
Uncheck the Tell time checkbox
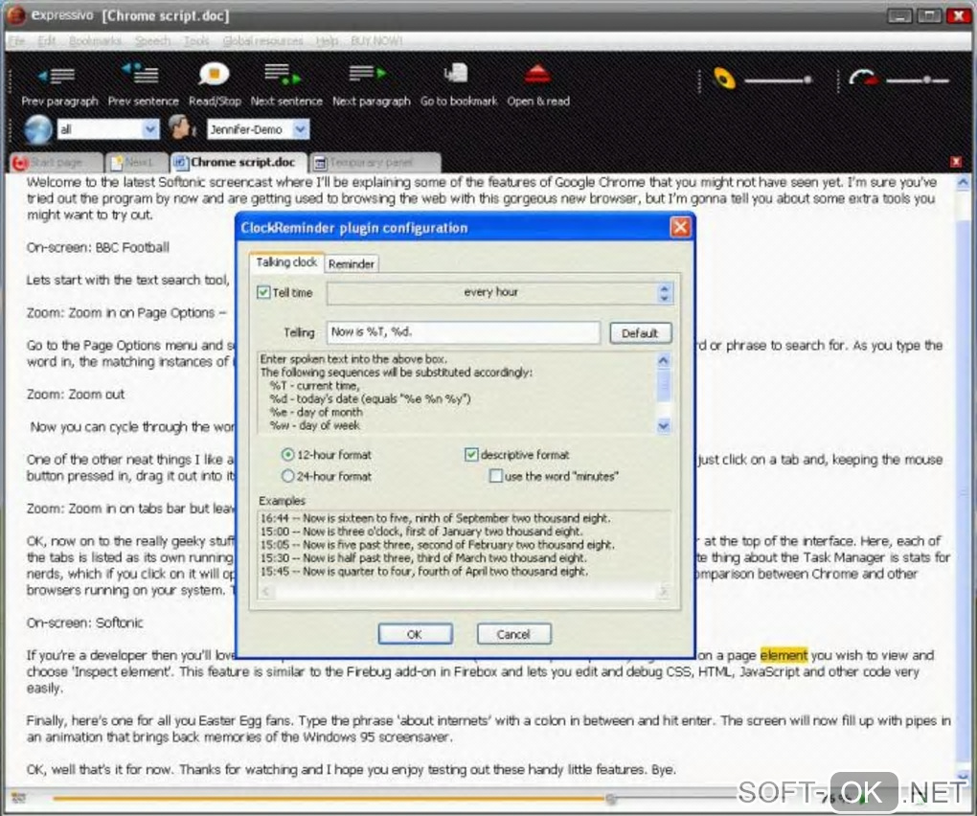[263, 292]
